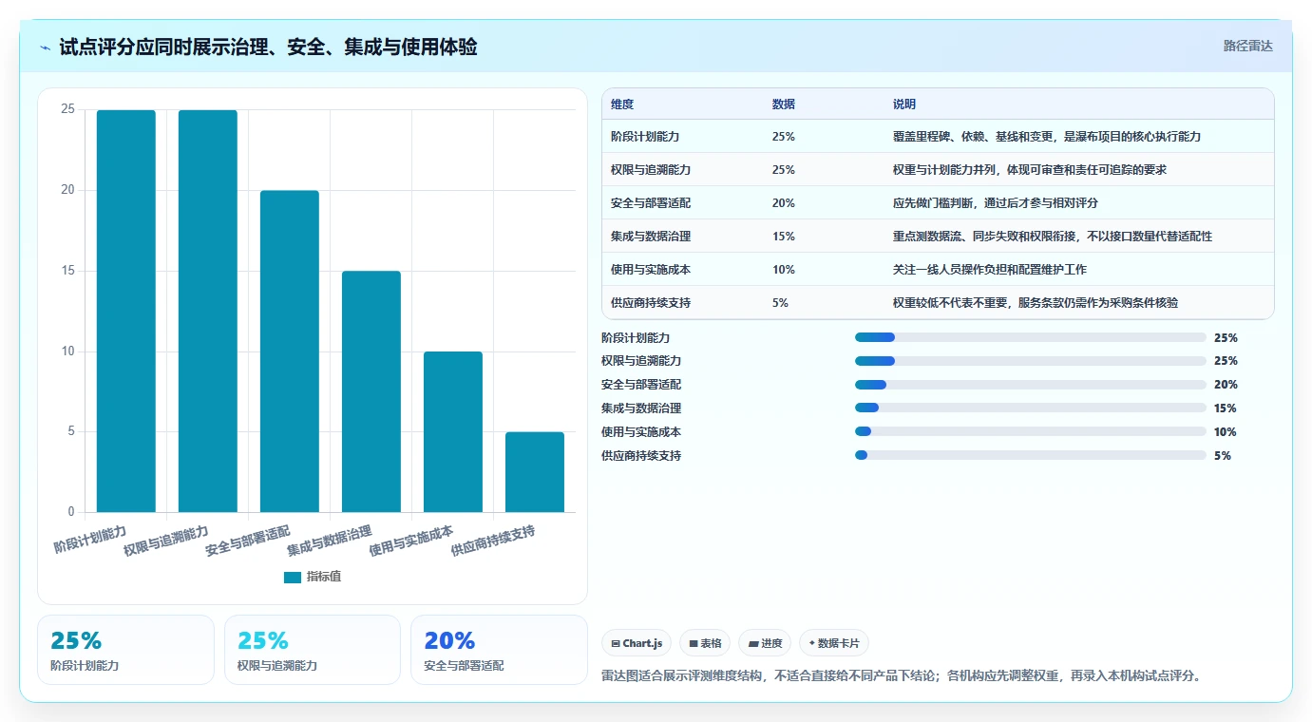This screenshot has width=1312, height=722.
Task: Click the 集成与数据治理 progress bar
Action: pyautogui.click(x=1031, y=408)
